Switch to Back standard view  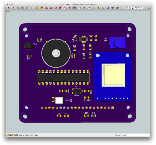tap(138, 8)
